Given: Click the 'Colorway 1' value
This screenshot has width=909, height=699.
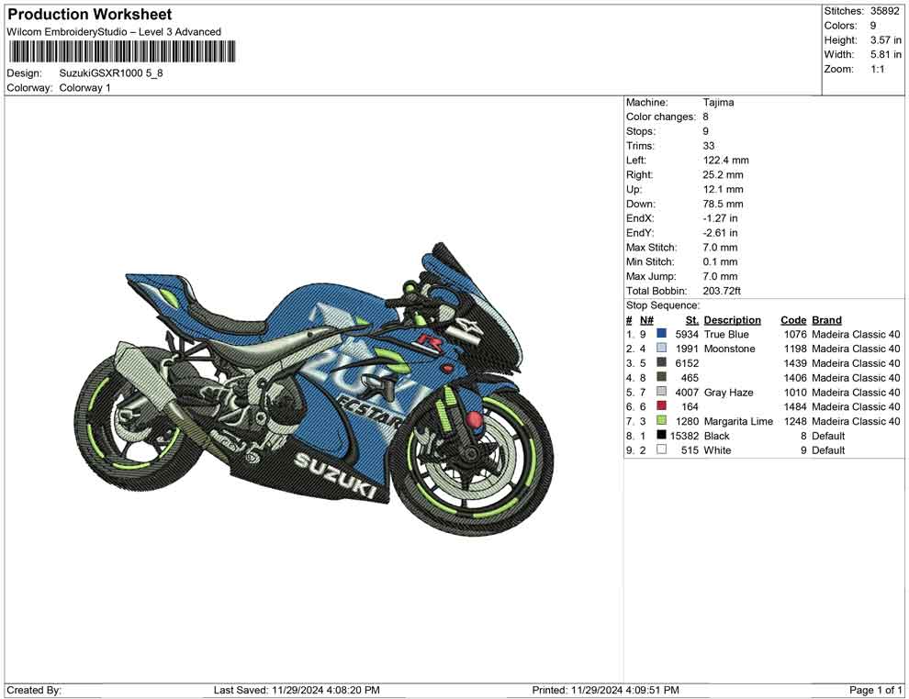Looking at the screenshot, I should coord(84,88).
